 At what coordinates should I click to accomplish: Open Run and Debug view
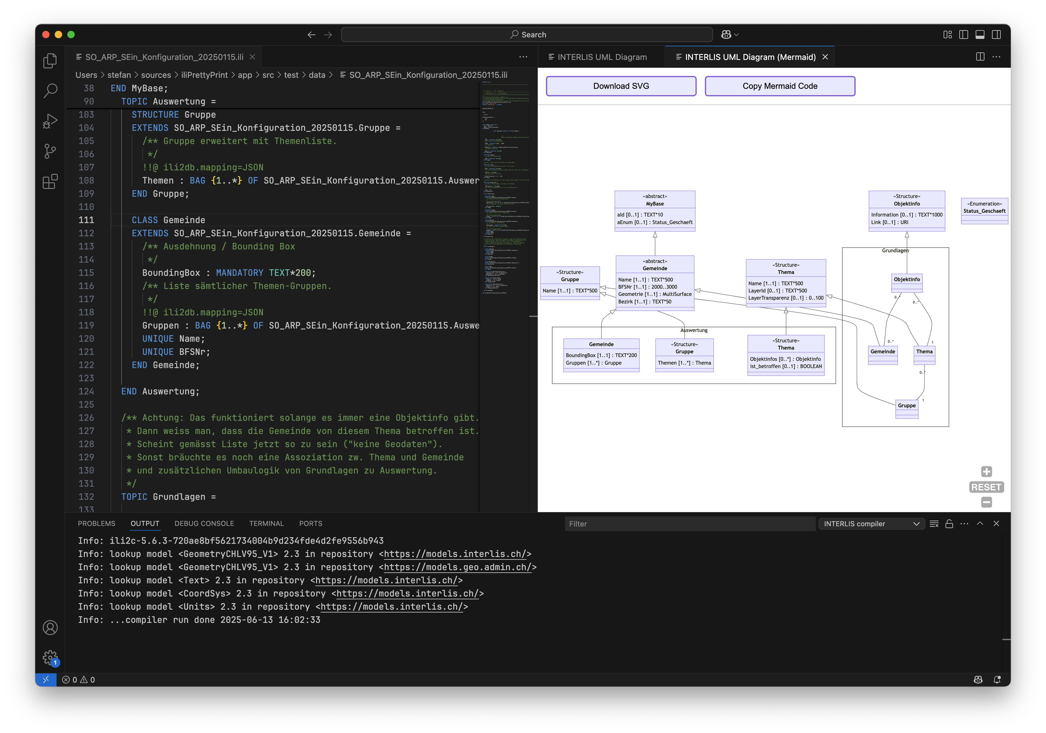tap(50, 121)
